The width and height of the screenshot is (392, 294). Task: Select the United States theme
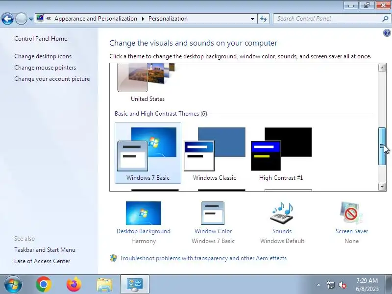click(x=148, y=83)
